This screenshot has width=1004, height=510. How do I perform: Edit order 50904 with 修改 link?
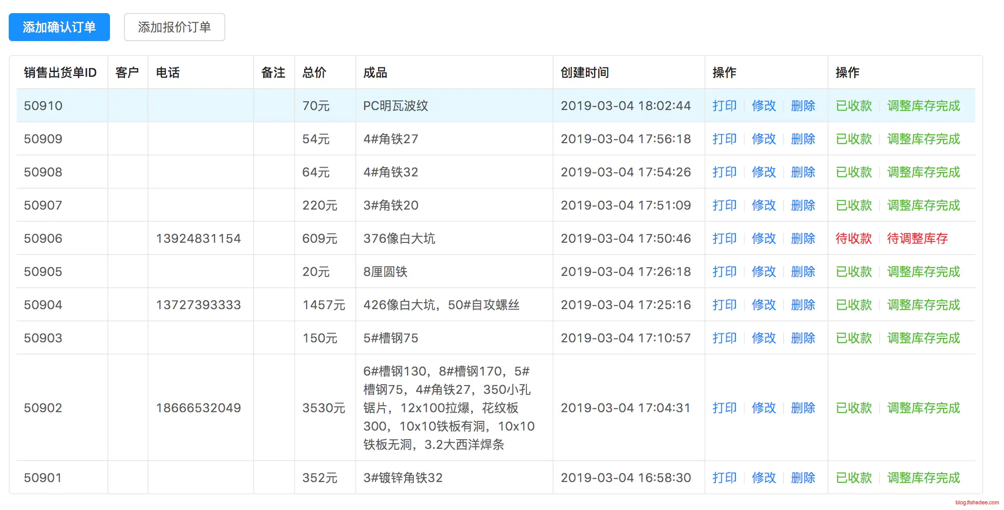point(763,305)
